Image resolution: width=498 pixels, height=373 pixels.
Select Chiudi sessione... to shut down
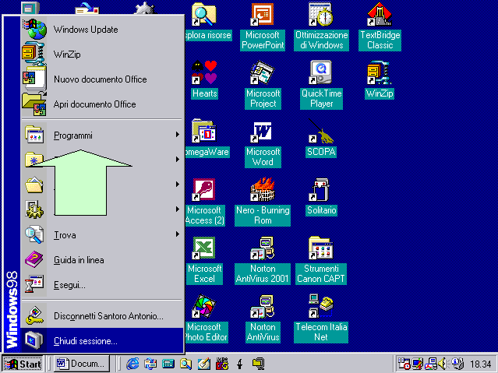pos(102,340)
